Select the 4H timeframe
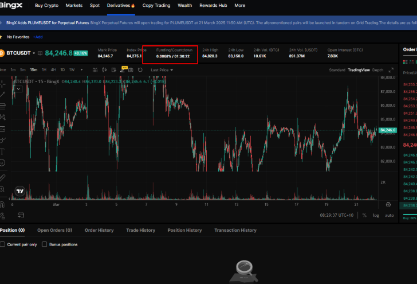 [53, 70]
